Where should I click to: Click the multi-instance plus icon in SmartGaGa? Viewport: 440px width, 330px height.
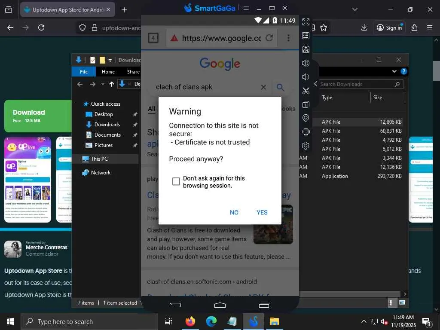tap(306, 104)
